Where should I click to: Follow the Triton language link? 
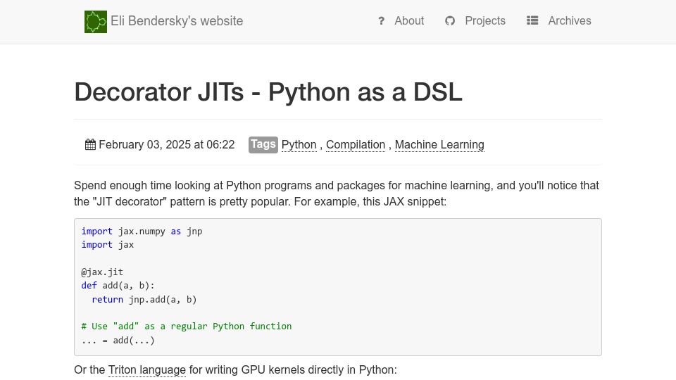point(147,370)
